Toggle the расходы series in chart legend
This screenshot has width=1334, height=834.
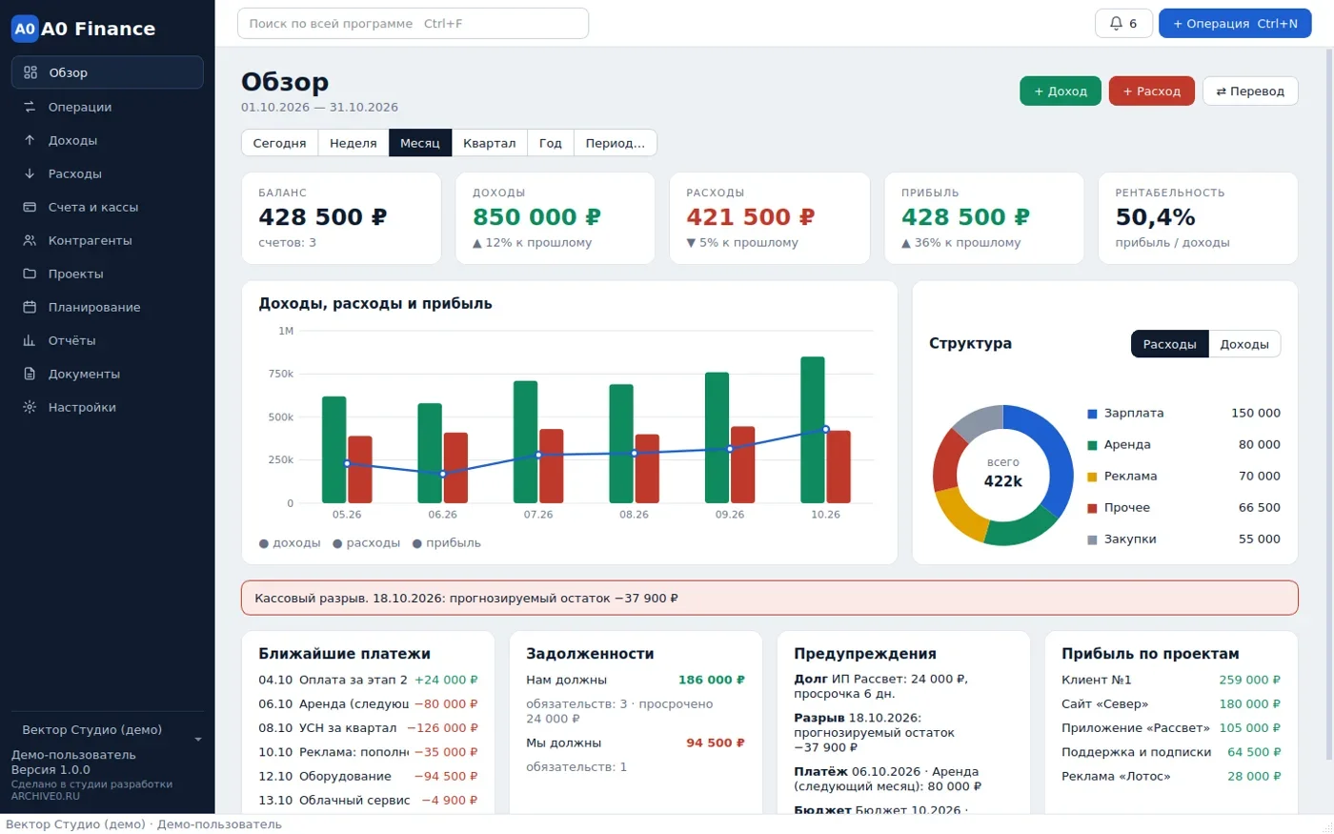[x=366, y=543]
